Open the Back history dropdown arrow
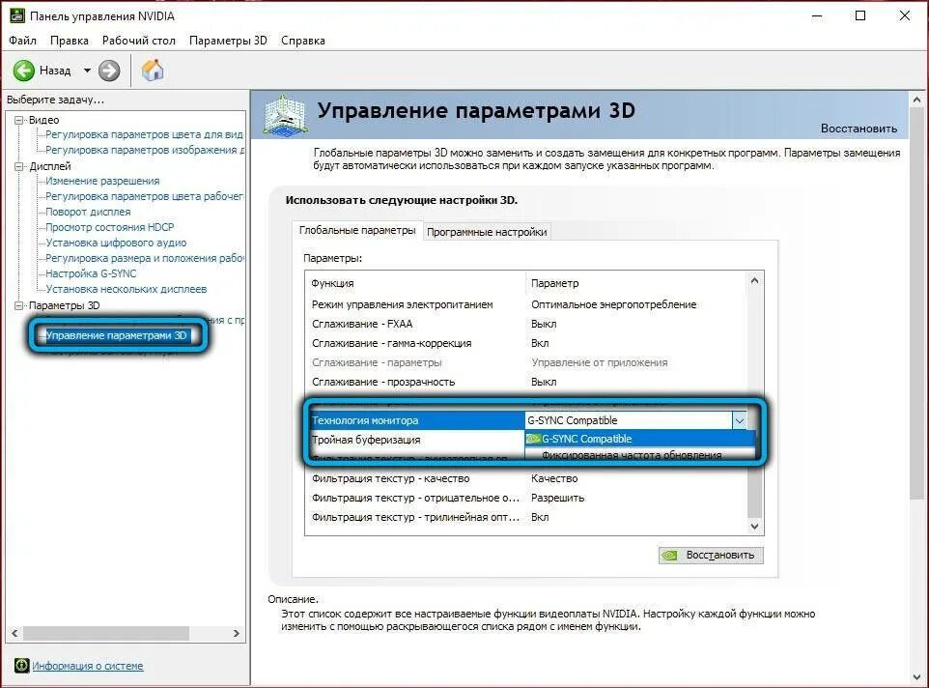The width and height of the screenshot is (929, 688). [x=87, y=71]
